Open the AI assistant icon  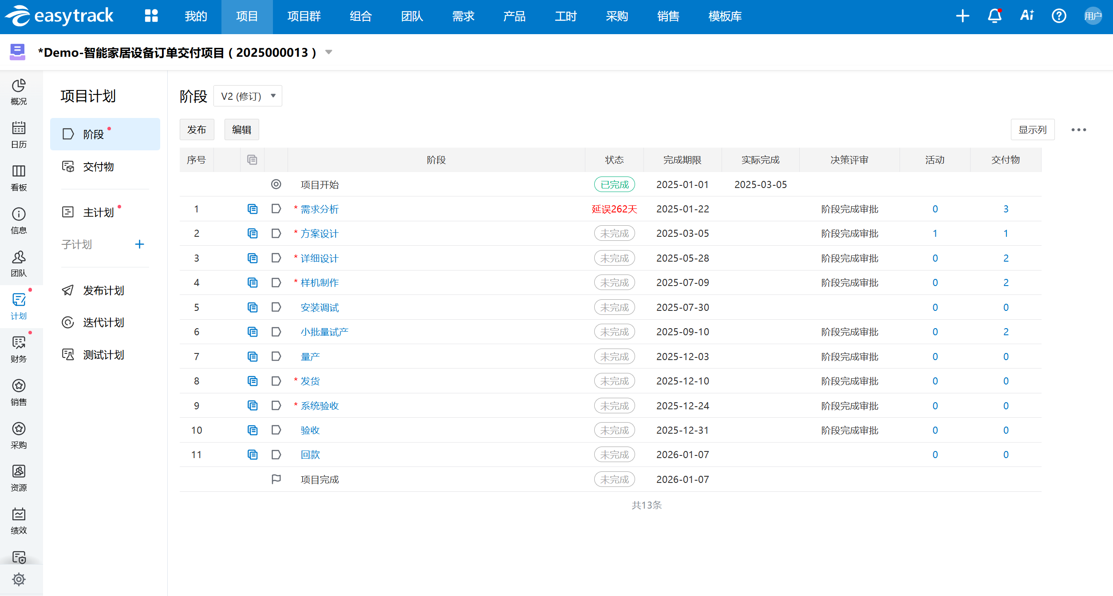(x=1026, y=16)
